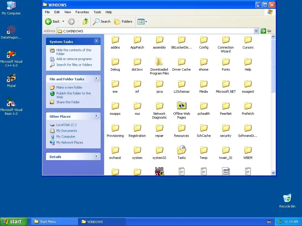The width and height of the screenshot is (302, 226).
Task: Open the address bar dropdown
Action: (256, 31)
